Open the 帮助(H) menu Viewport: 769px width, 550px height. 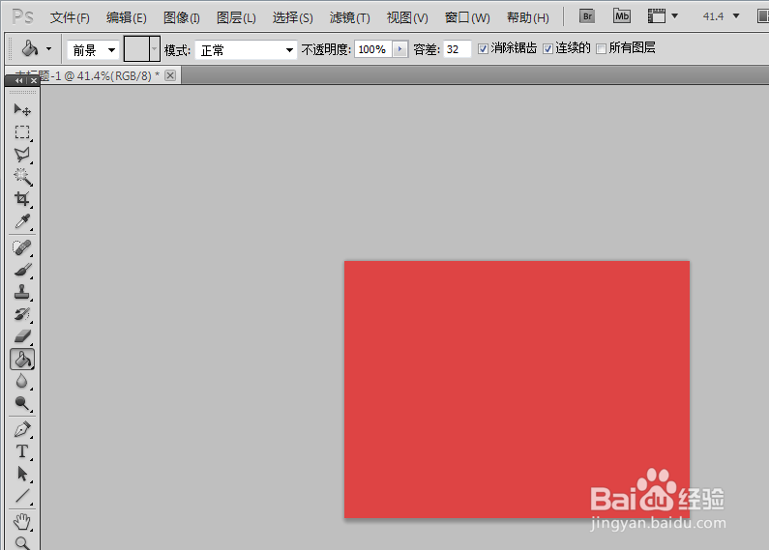528,18
